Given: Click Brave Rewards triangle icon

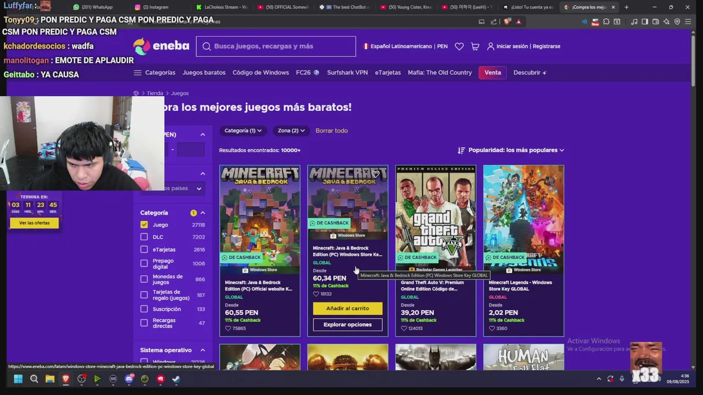Looking at the screenshot, I should click(x=518, y=21).
